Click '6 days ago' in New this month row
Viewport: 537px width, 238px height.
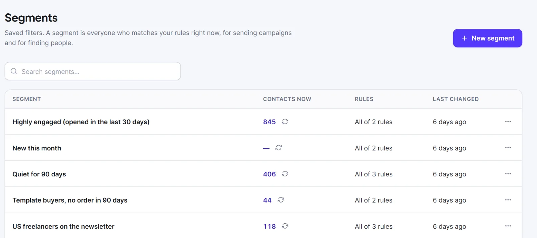click(449, 148)
